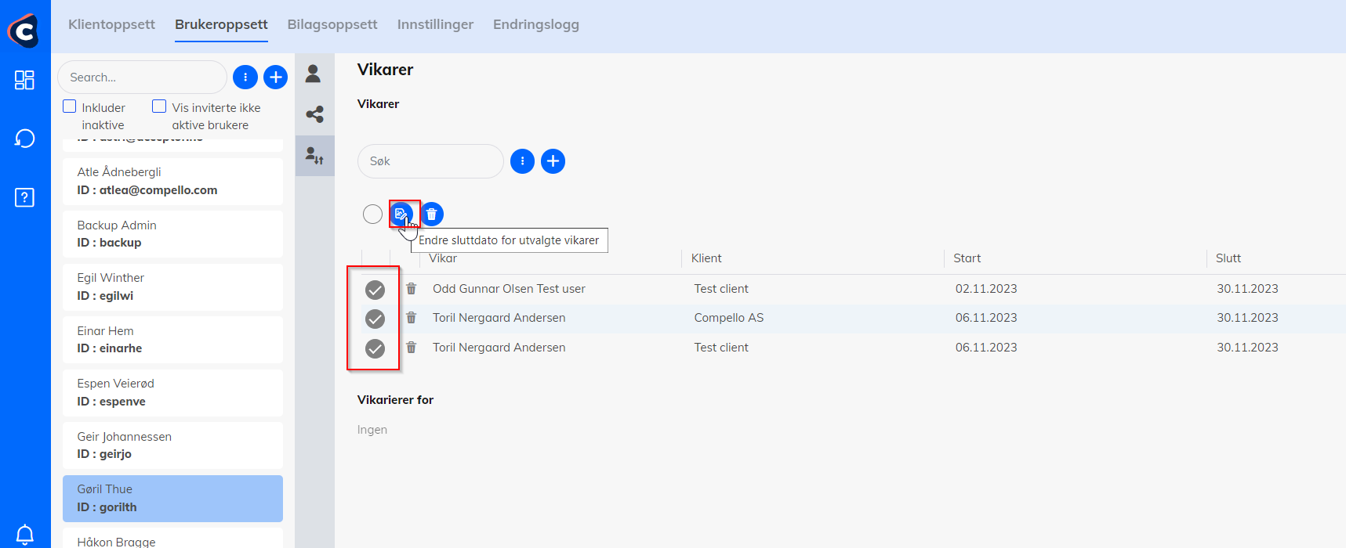
Task: Click the blue add user plus button
Action: 275,77
